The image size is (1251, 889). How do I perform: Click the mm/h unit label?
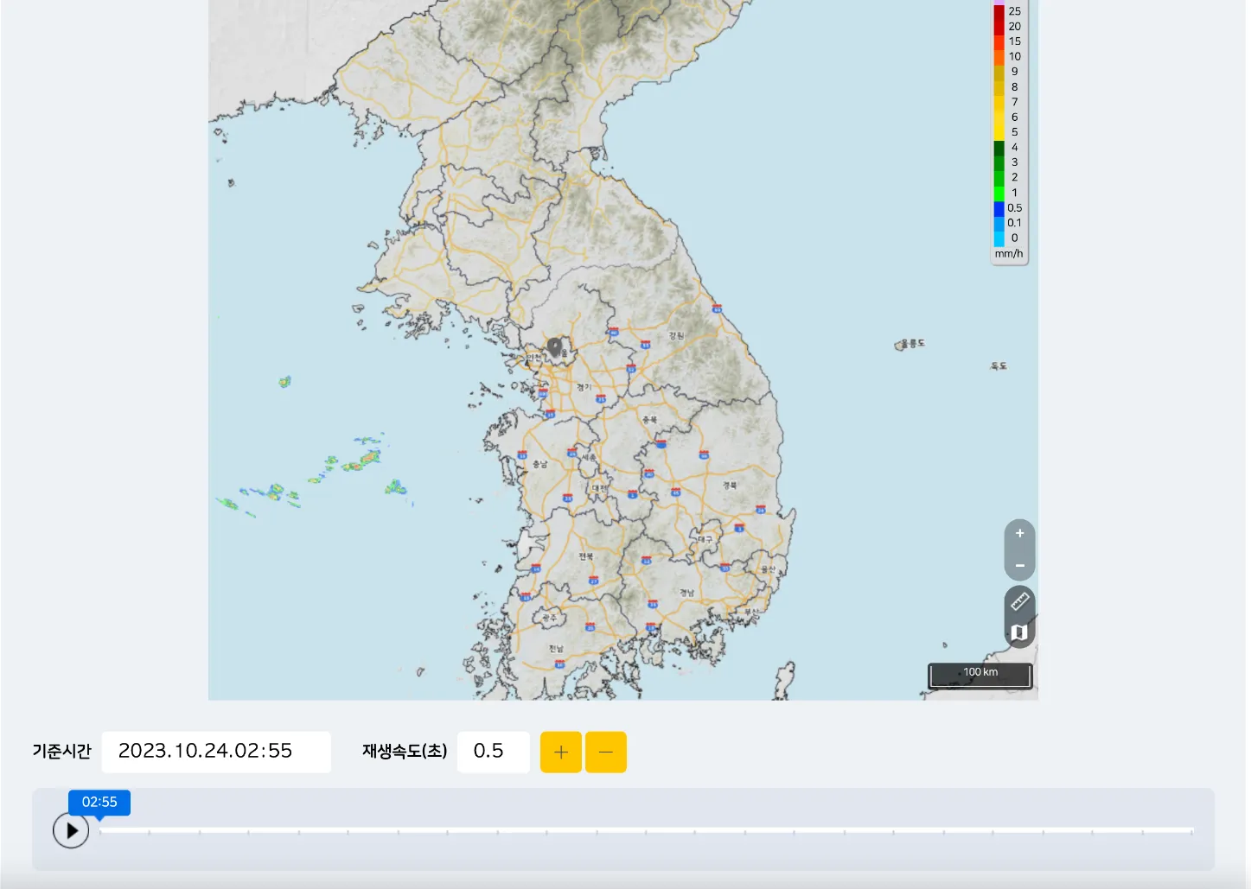coord(1008,254)
